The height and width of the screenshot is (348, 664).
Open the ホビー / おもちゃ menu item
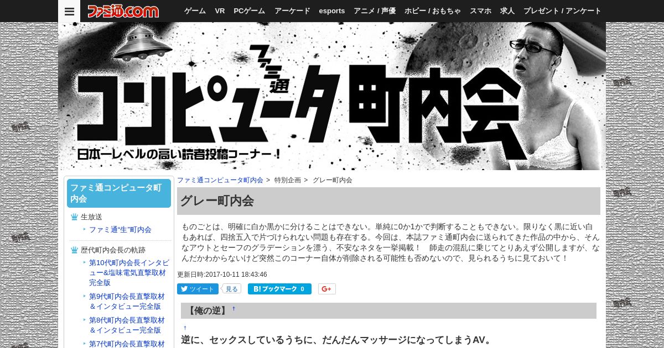point(433,11)
